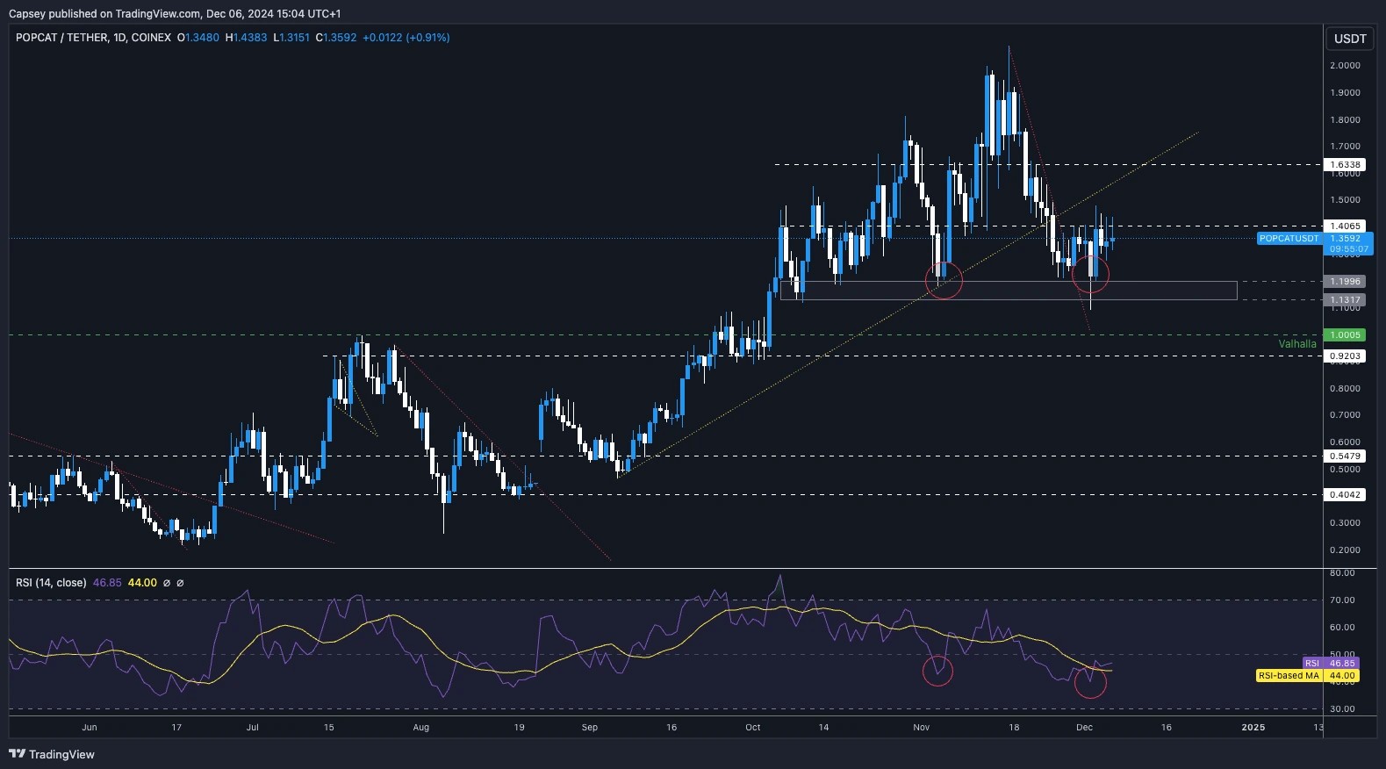Click the POPCATUSDT price line label

pyautogui.click(x=1289, y=239)
